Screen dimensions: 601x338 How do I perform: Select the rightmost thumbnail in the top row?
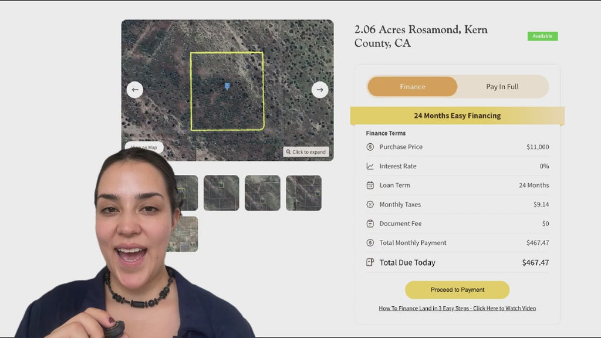303,192
